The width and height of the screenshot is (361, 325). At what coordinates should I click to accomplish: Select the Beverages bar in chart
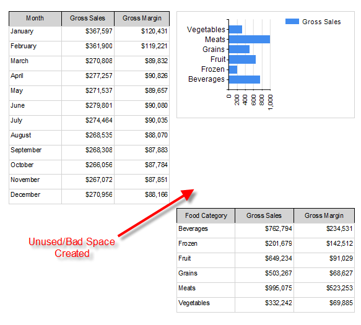click(245, 79)
